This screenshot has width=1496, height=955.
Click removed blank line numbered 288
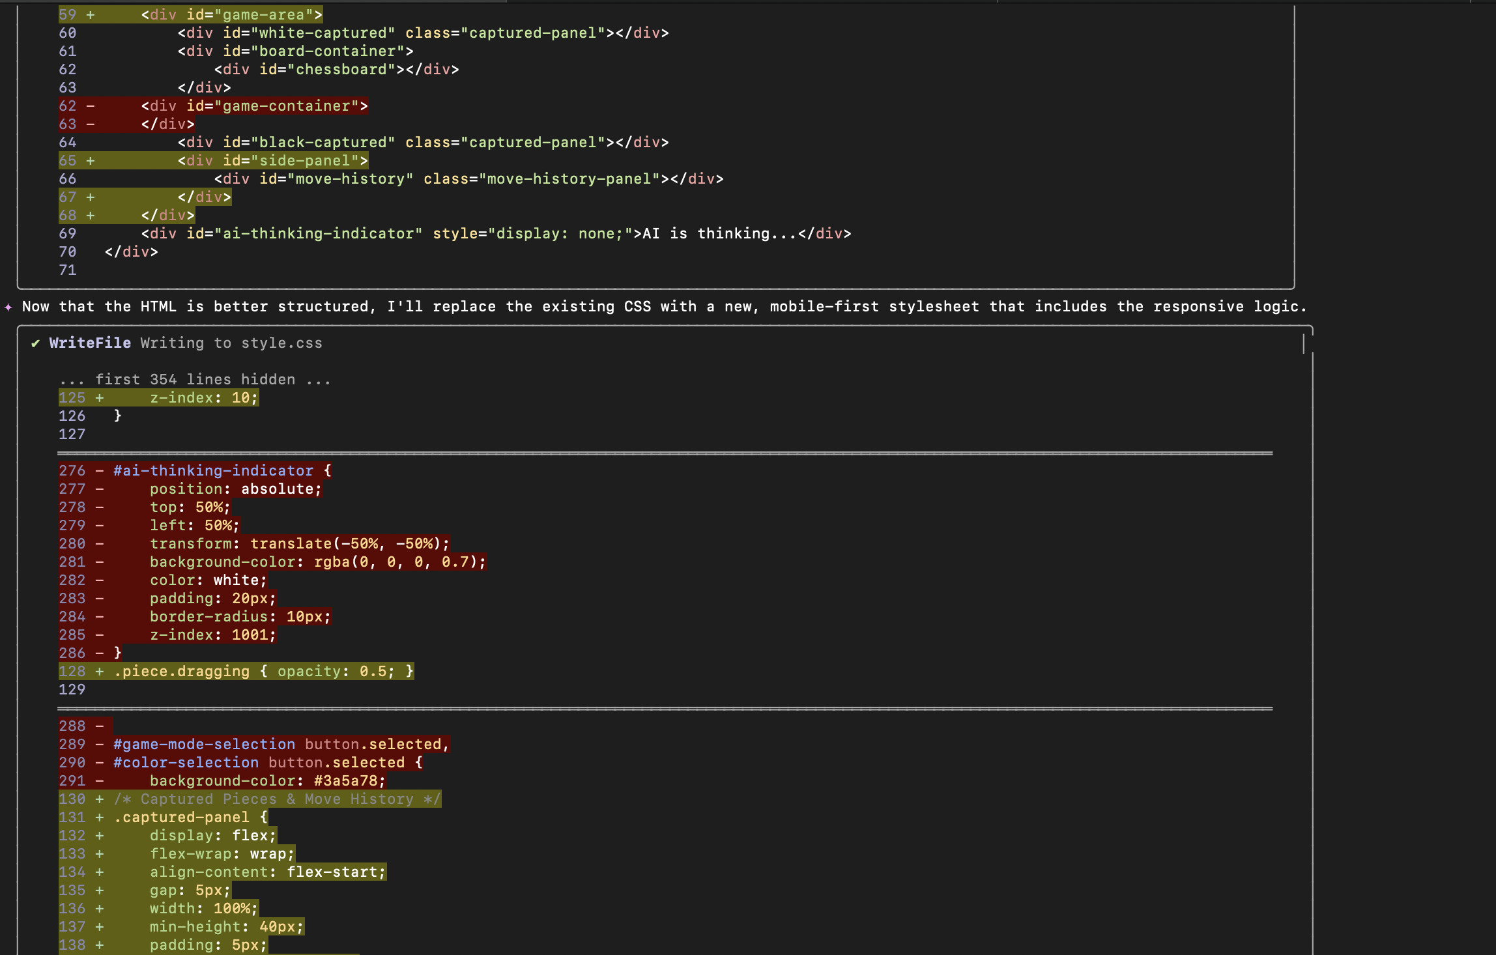point(85,726)
